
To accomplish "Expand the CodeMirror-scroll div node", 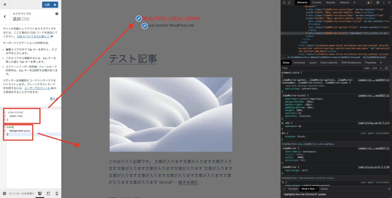I will coord(307,33).
